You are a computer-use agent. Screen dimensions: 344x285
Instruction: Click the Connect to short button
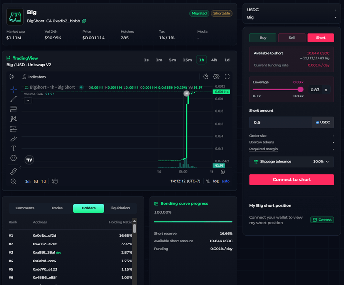pos(291,180)
